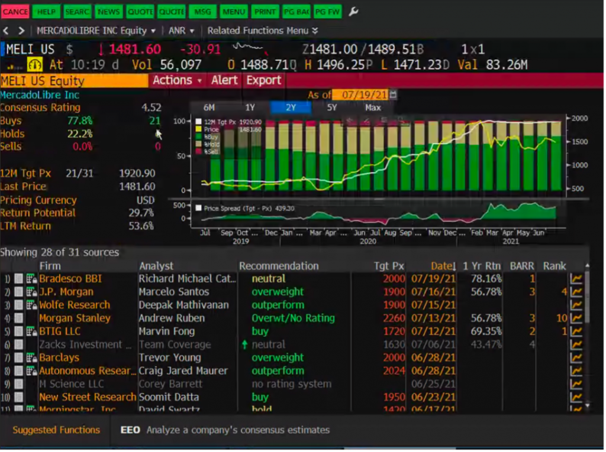This screenshot has height=452, width=606.
Task: Open chart icon for Autonomous Research row
Action: click(x=578, y=371)
